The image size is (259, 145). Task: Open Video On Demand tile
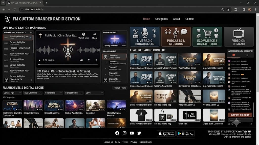click(x=239, y=37)
